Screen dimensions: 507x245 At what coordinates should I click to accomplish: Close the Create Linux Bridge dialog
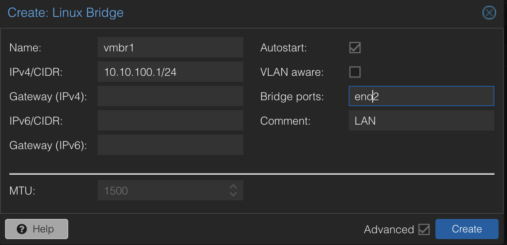point(489,13)
